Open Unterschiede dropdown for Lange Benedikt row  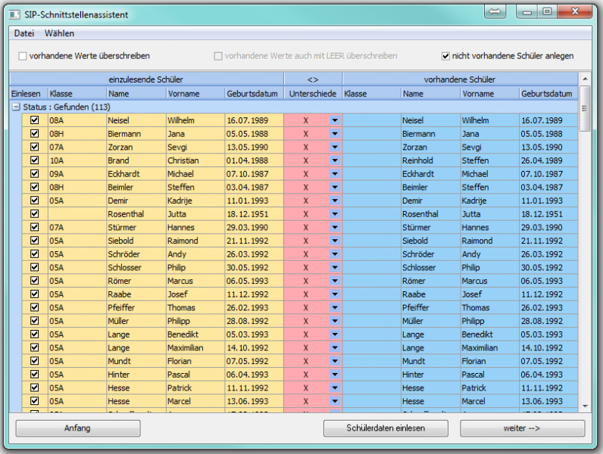tap(335, 334)
